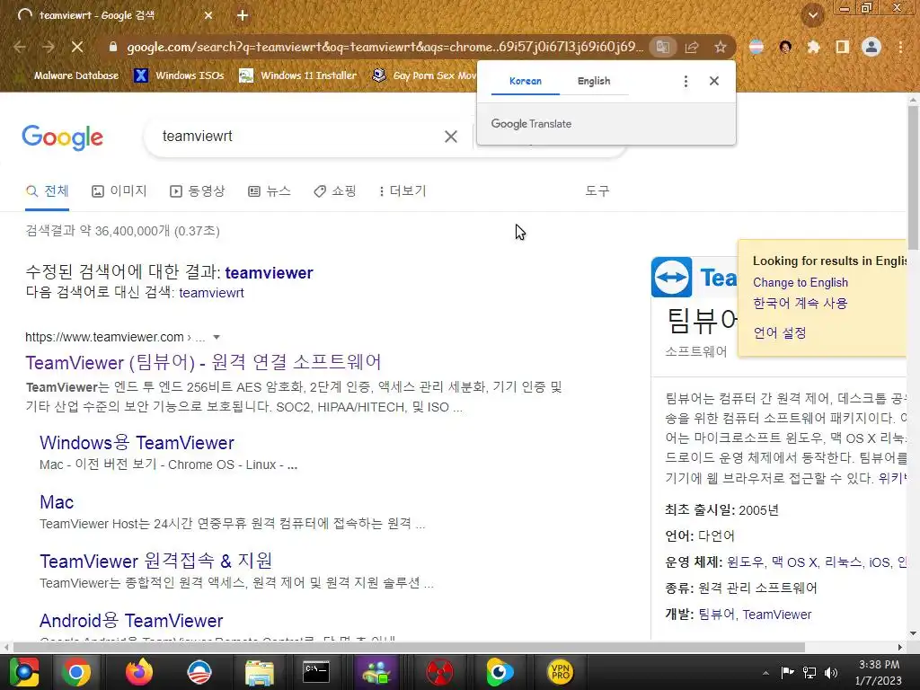Viewport: 920px width, 690px height.
Task: Select the 전체 search tab
Action: 48,190
